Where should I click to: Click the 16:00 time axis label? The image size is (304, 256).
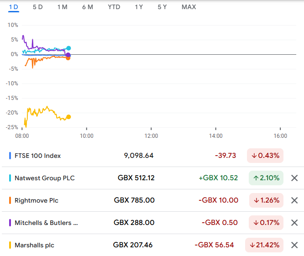click(280, 136)
